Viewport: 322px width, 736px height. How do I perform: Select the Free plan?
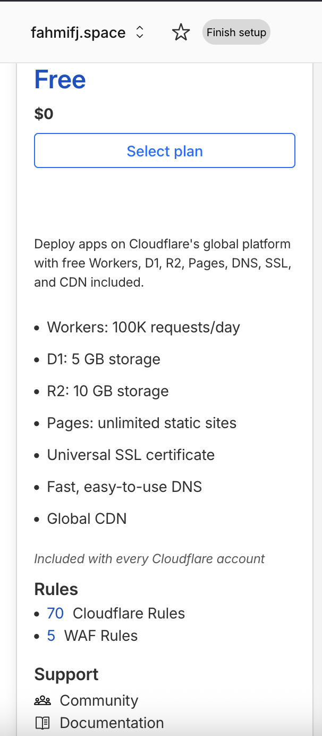165,151
